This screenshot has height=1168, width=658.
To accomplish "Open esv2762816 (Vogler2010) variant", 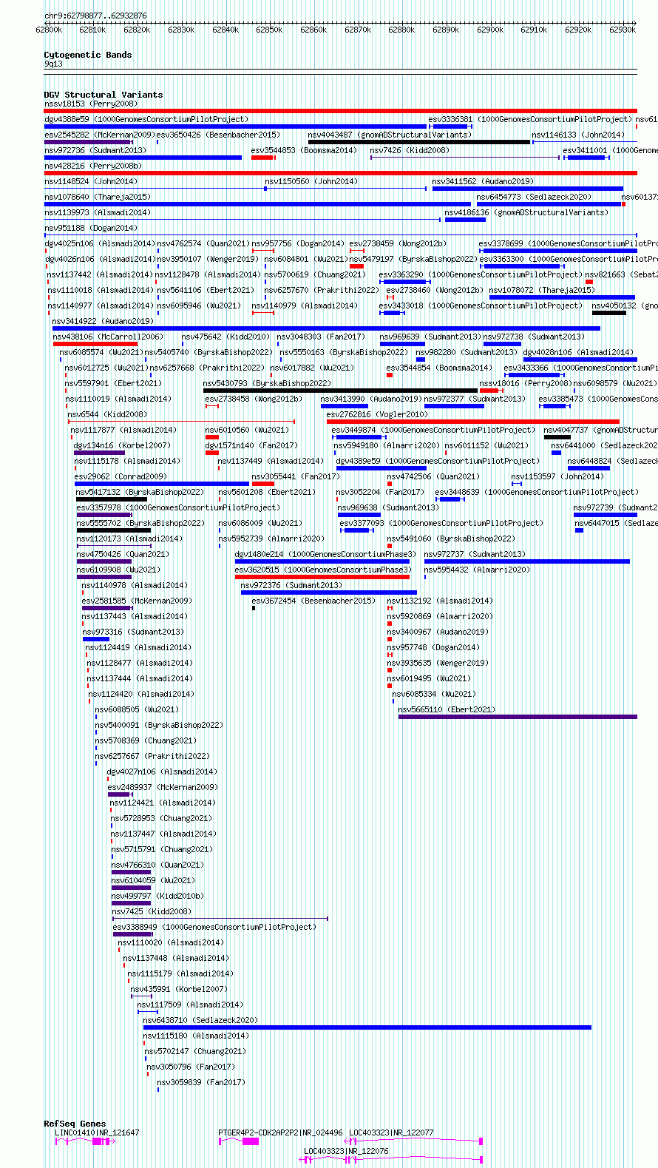I will tap(377, 415).
